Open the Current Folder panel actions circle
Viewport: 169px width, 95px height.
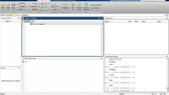pos(19,18)
